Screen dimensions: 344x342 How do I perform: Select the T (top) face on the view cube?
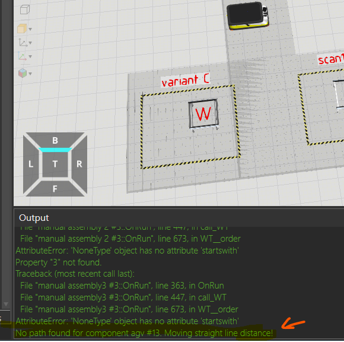coord(55,164)
